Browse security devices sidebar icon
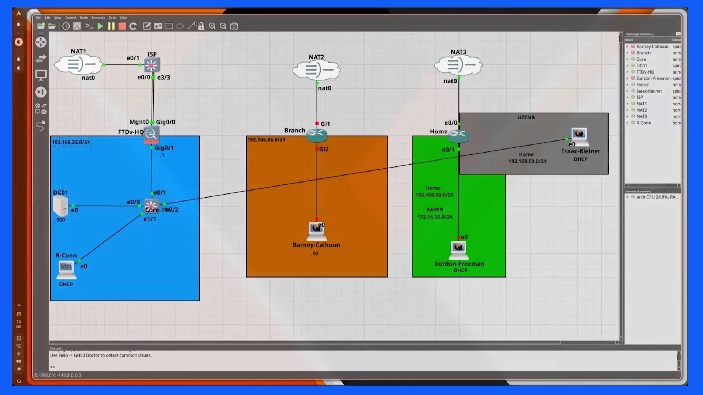 pyautogui.click(x=41, y=92)
